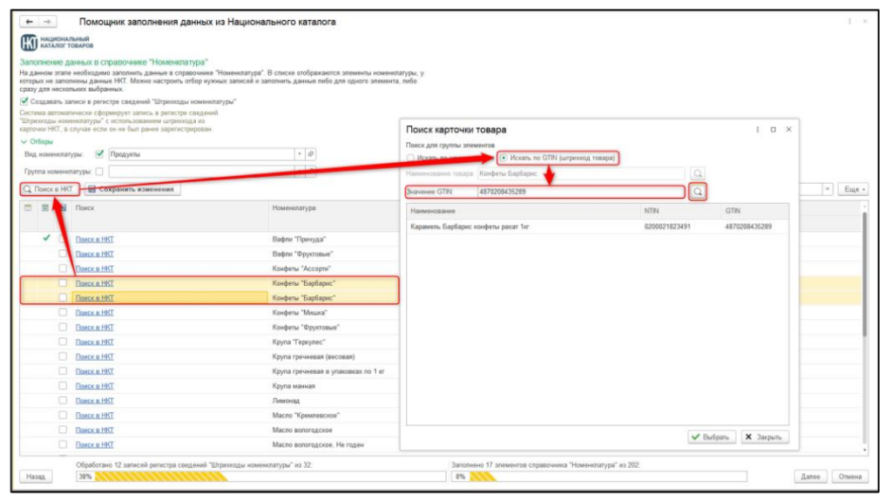Click the open-link icon beside Продукты field
Viewport: 892px width, 501px height.
click(x=311, y=154)
